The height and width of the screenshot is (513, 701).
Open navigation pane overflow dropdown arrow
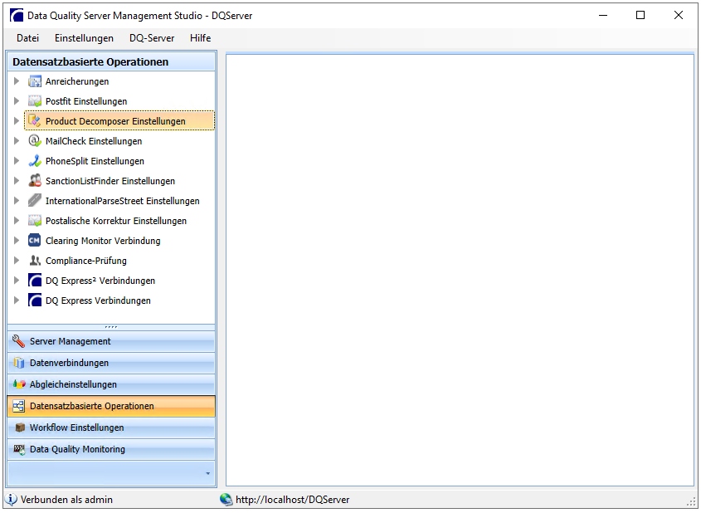(x=208, y=473)
